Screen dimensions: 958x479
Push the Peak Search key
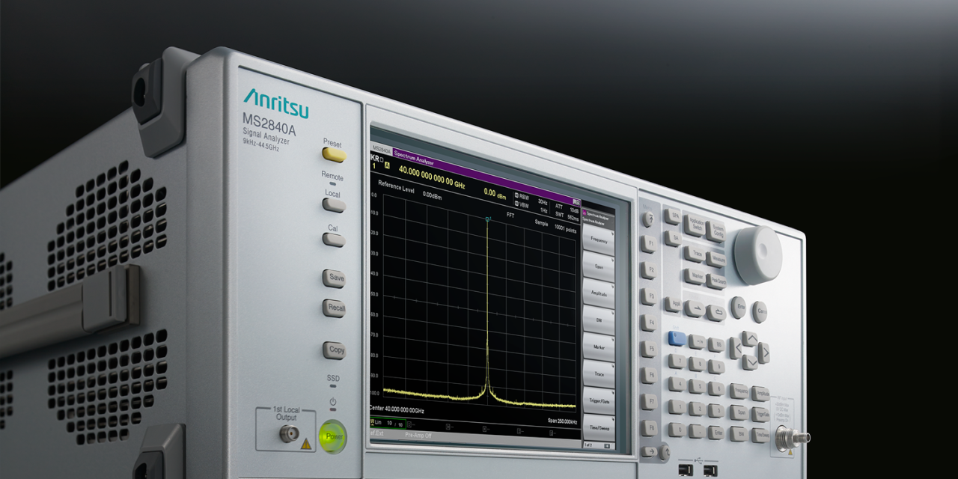(x=716, y=281)
